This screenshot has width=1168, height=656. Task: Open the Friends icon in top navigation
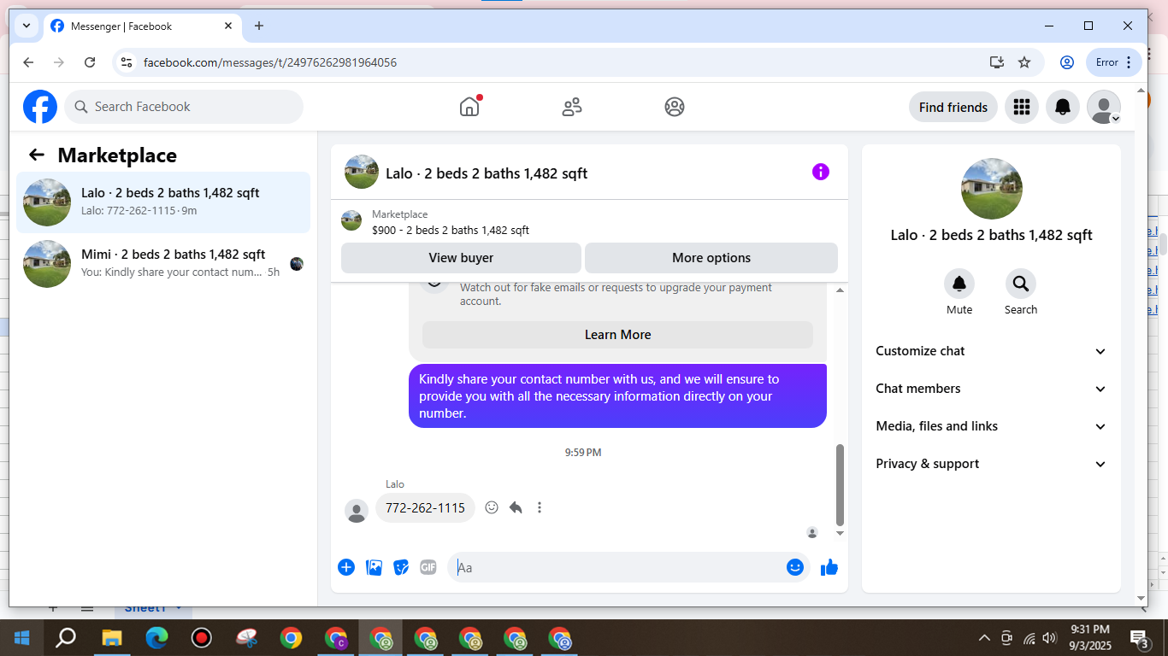(x=572, y=107)
